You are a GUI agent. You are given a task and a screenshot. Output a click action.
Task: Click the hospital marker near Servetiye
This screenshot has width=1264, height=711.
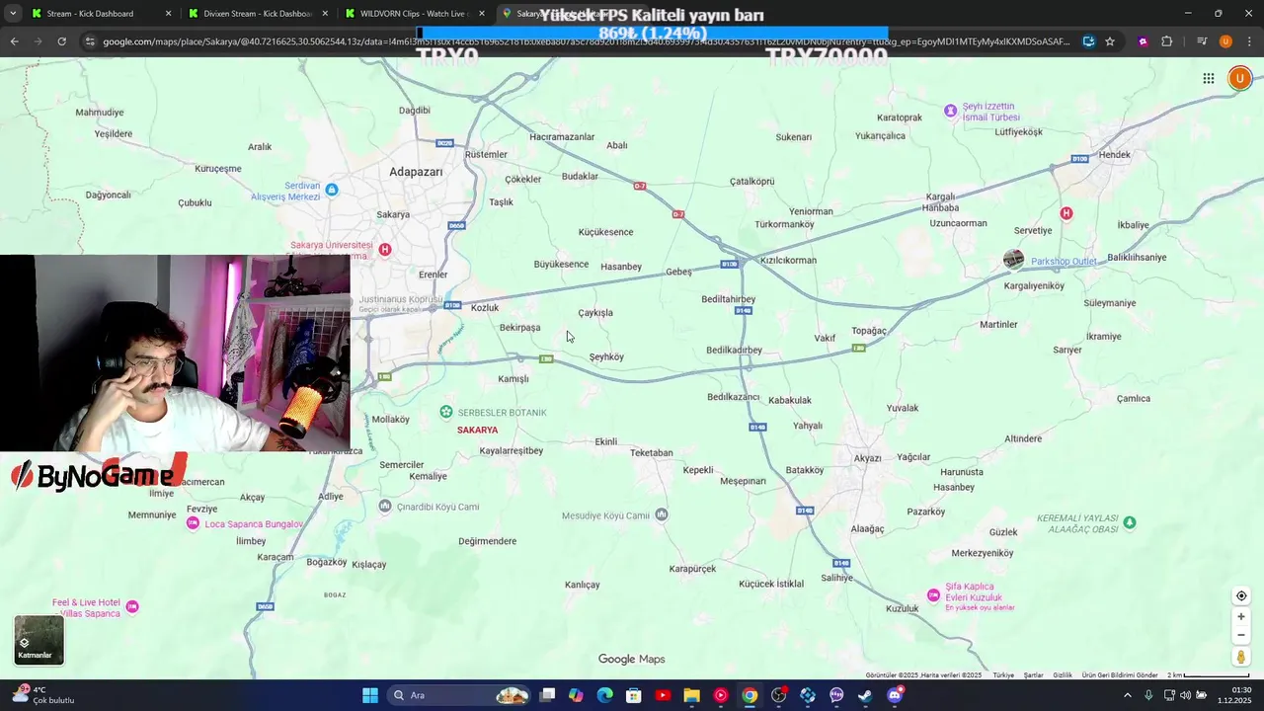tap(1066, 213)
